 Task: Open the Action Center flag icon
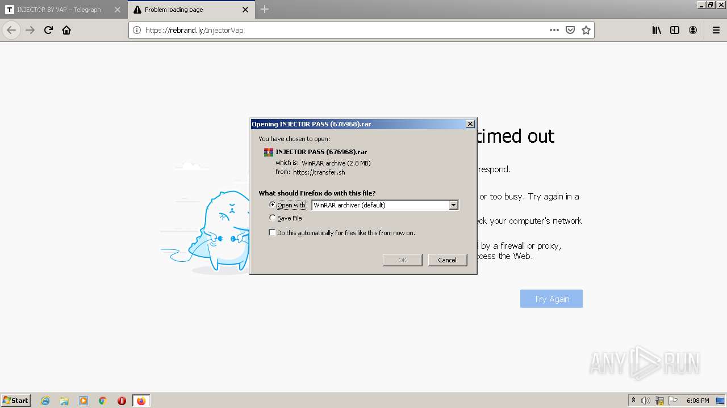[673, 401]
